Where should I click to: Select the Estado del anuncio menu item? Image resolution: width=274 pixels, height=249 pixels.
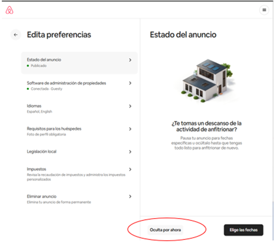click(x=80, y=63)
